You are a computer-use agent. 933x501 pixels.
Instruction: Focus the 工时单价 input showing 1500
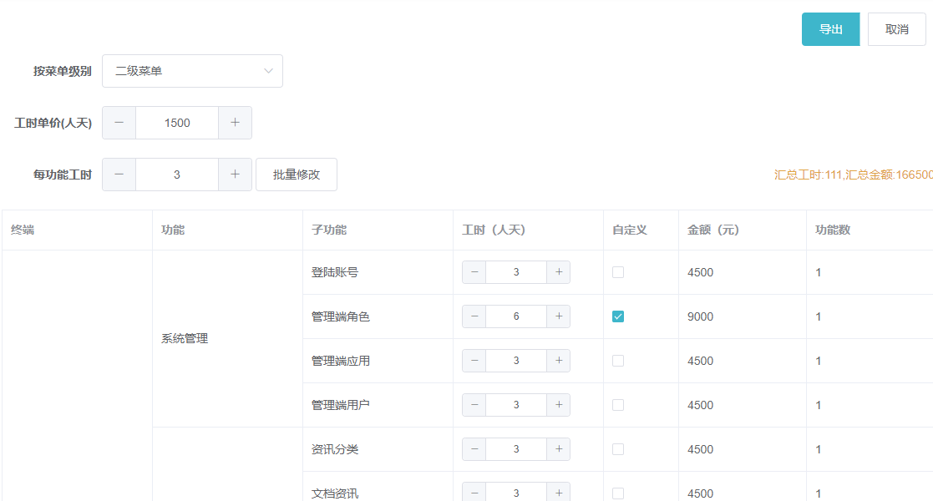[177, 123]
